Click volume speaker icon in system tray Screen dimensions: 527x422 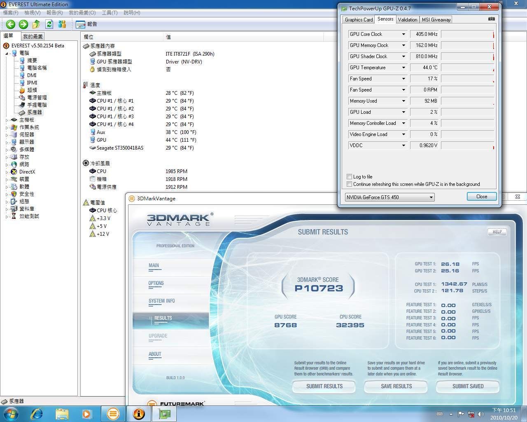pos(481,414)
